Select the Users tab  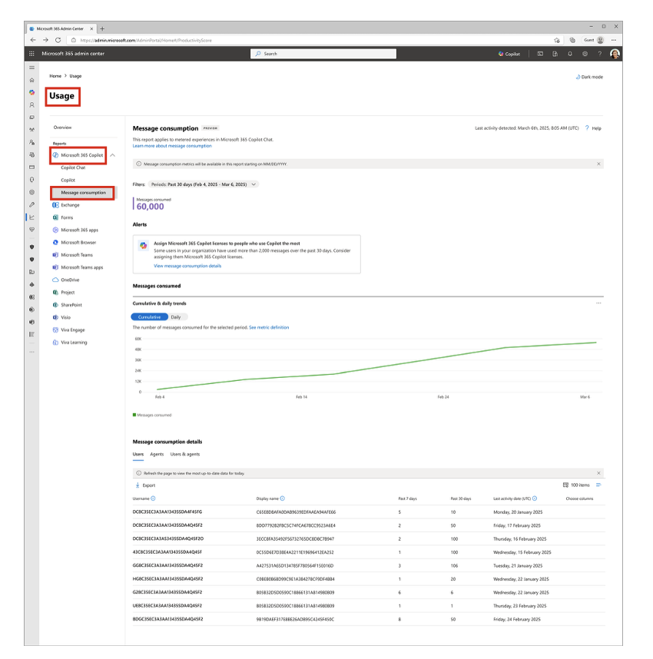[138, 455]
